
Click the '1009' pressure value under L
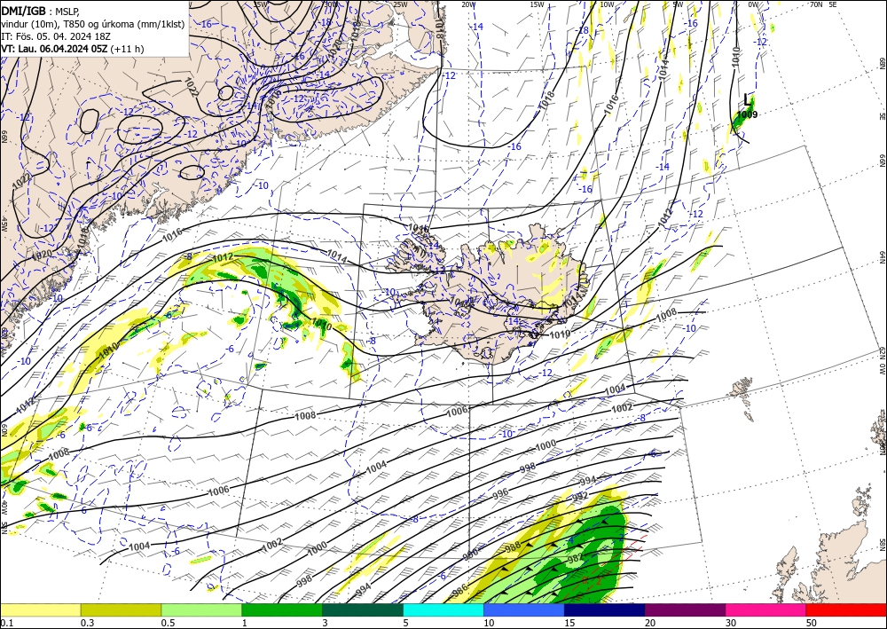pyautogui.click(x=747, y=114)
